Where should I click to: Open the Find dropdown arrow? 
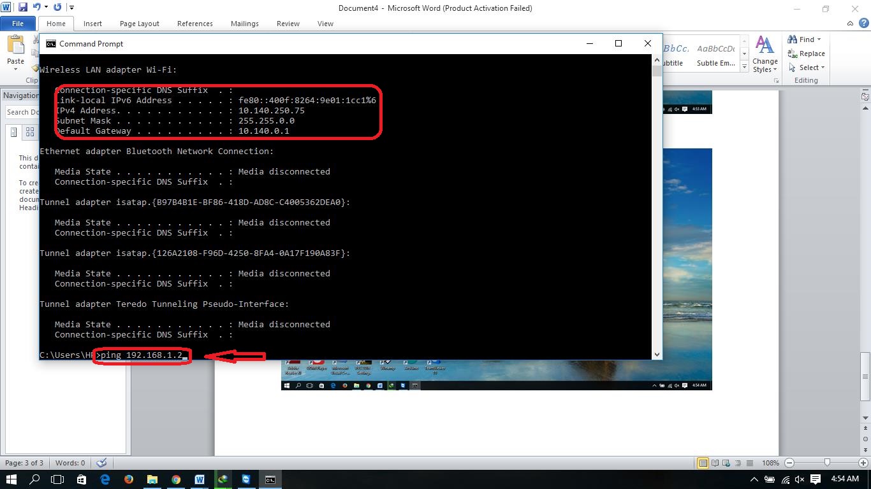819,39
